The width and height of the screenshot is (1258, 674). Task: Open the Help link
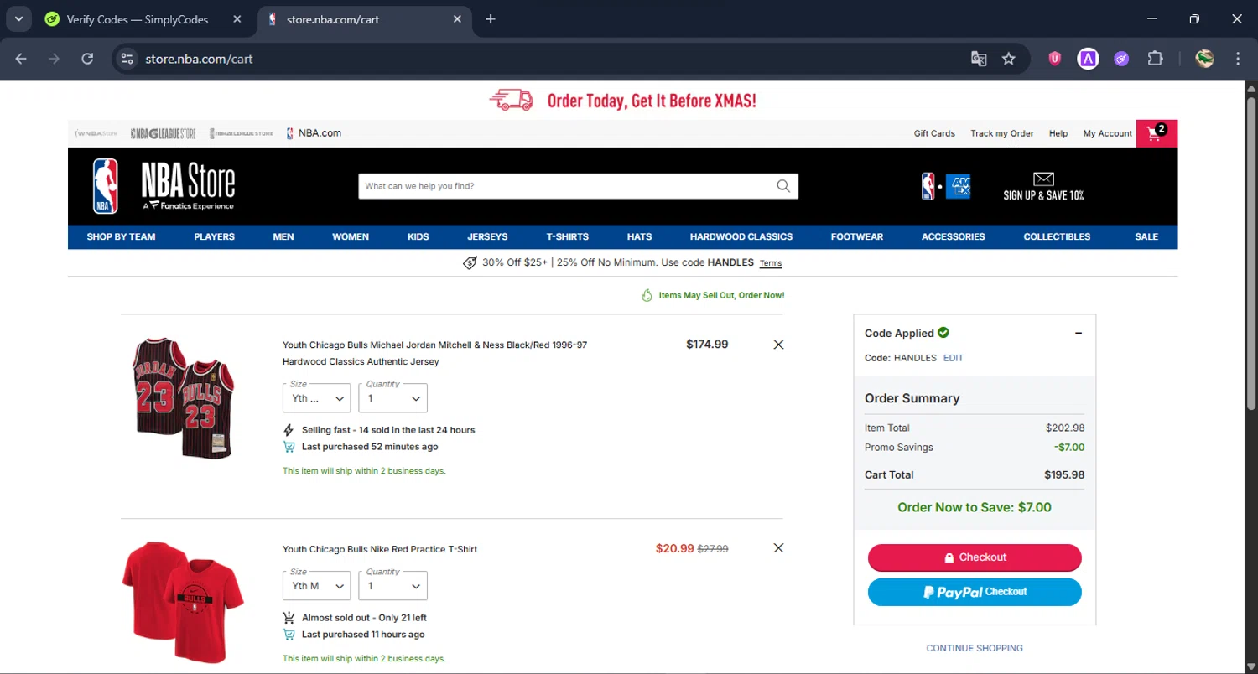click(x=1058, y=133)
